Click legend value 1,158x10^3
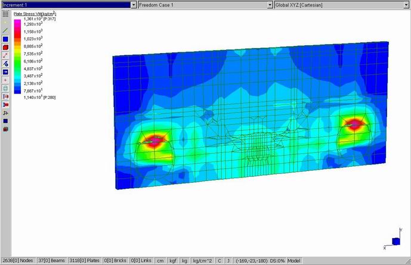Image resolution: width=411 pixels, height=265 pixels. pyautogui.click(x=33, y=32)
